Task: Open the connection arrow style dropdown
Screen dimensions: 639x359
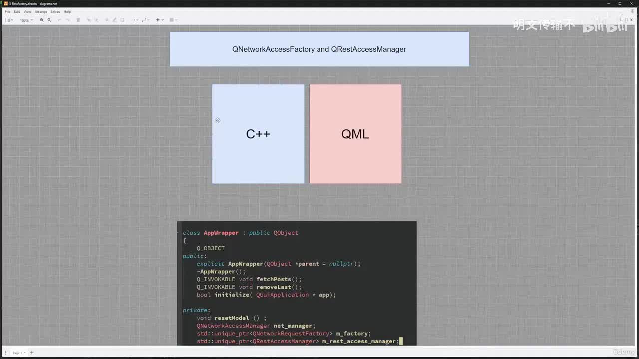Action: pos(134,20)
